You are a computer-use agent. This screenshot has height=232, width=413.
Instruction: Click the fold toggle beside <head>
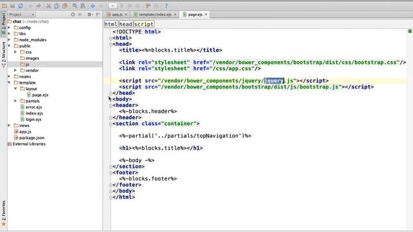point(110,44)
